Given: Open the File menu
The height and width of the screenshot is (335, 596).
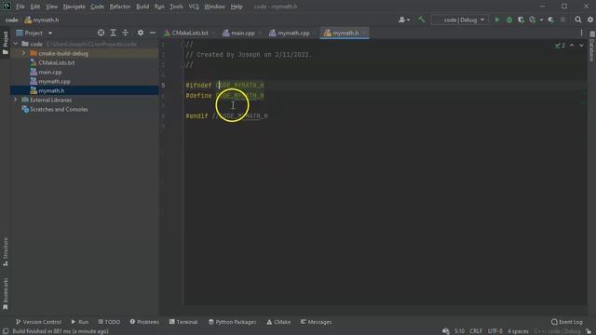Looking at the screenshot, I should (x=20, y=7).
